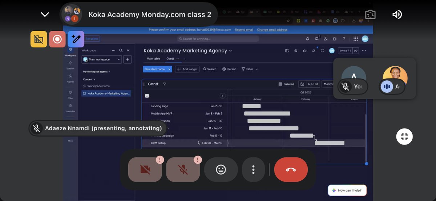Screen dimensions: 436x201
Task: Tap the red end call button
Action: pos(291,169)
